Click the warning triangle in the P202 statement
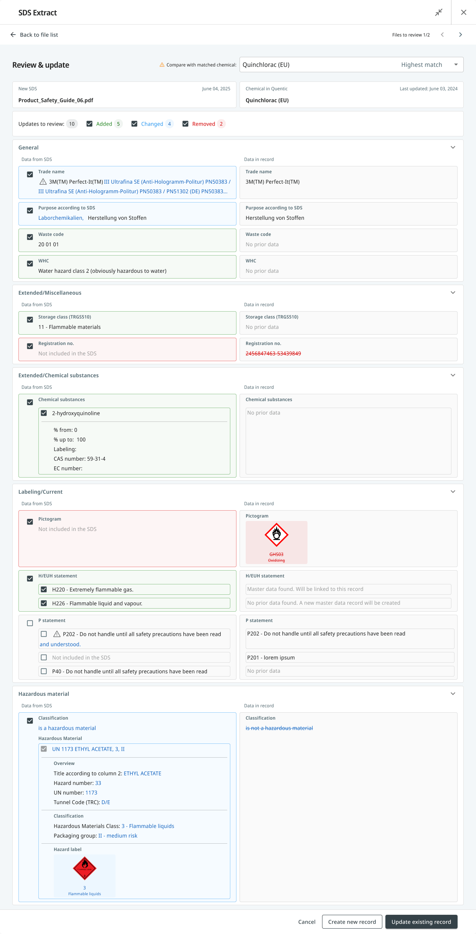 click(57, 634)
